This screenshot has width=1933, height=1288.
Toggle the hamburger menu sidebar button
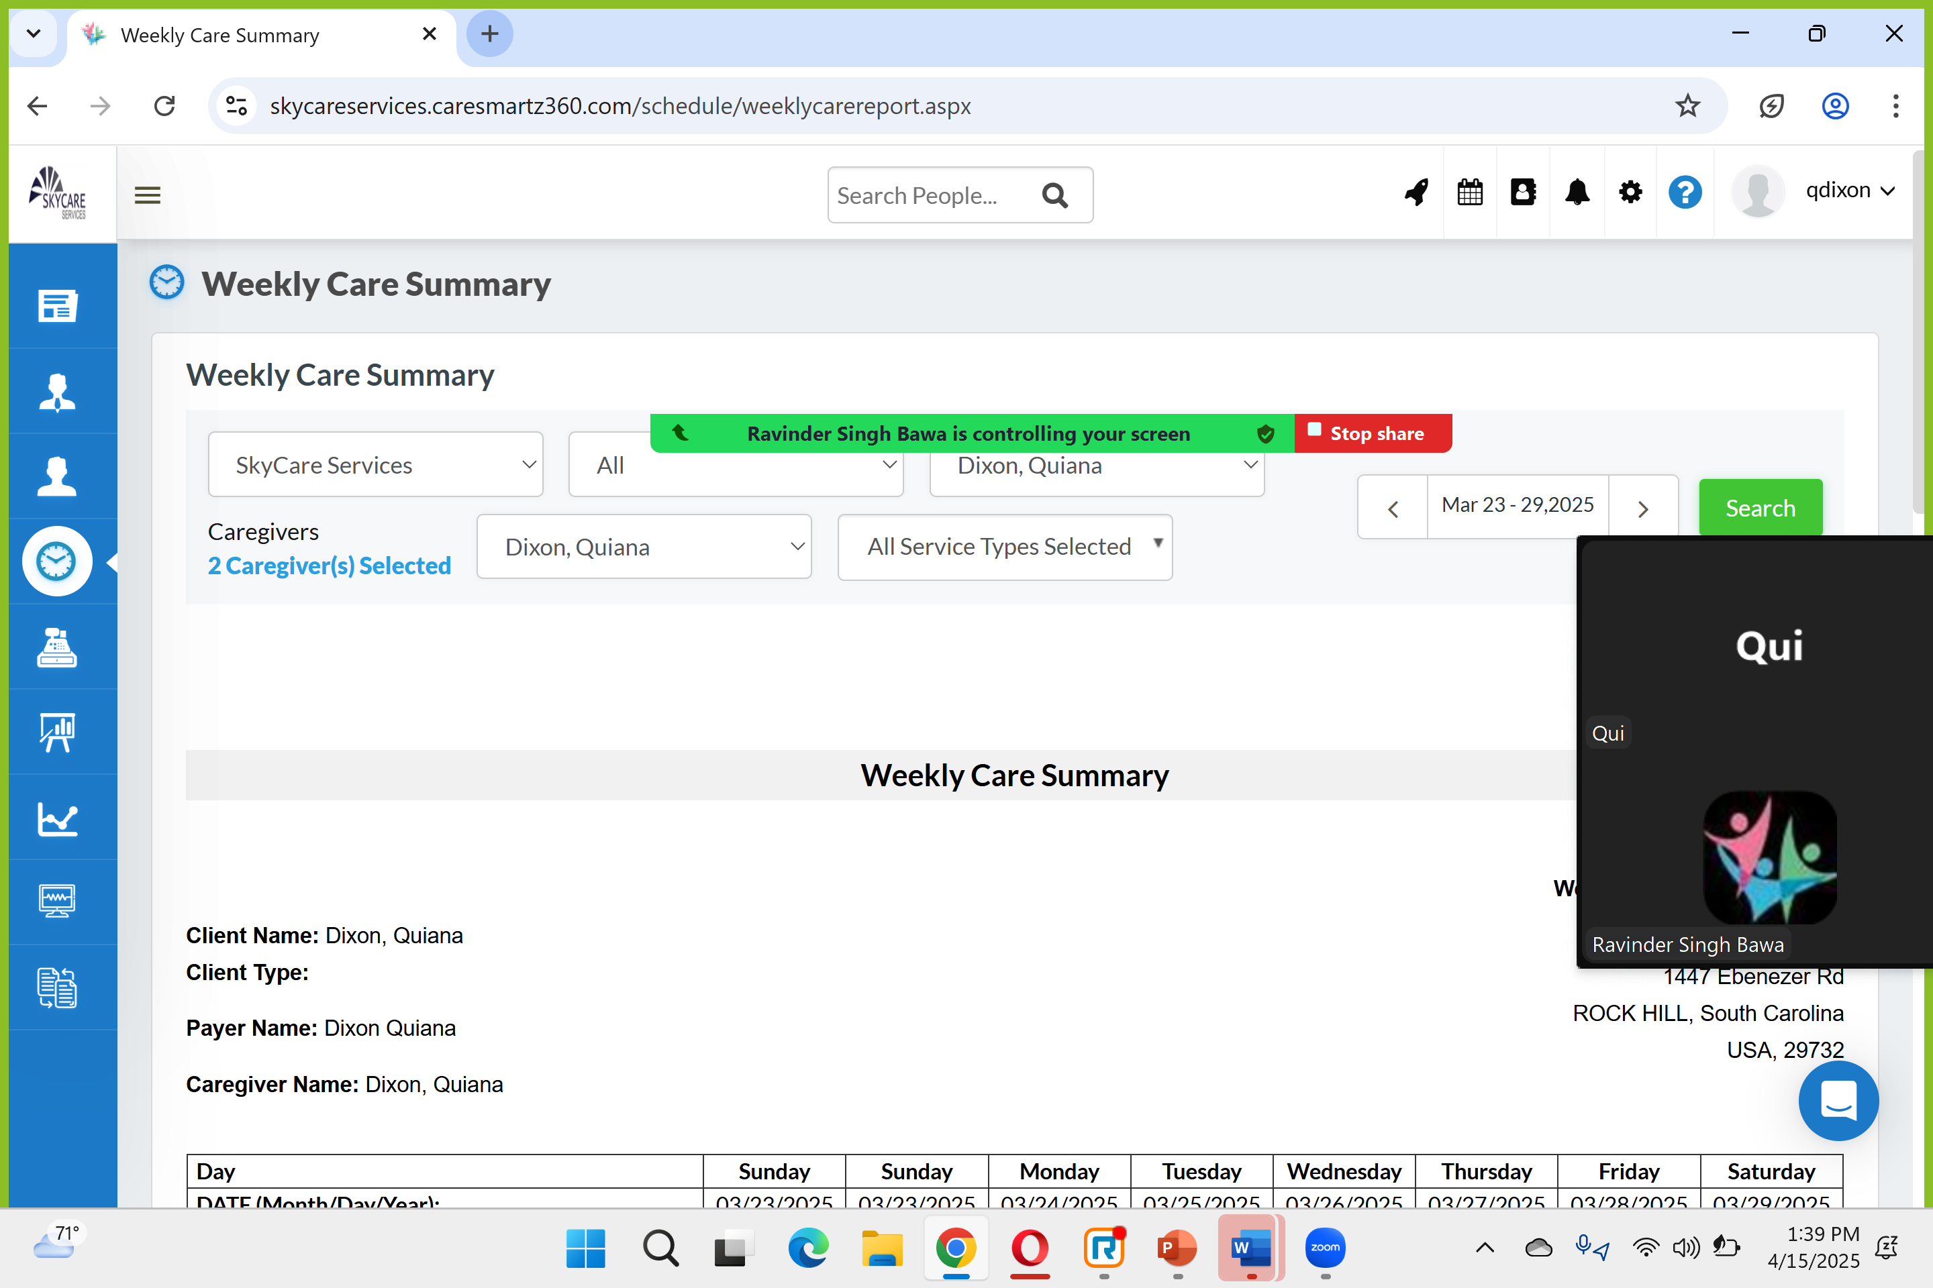point(147,195)
